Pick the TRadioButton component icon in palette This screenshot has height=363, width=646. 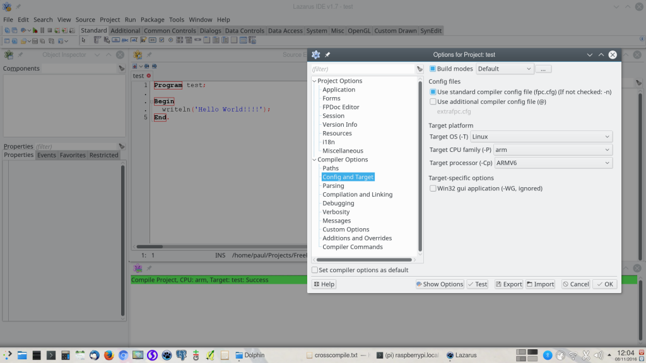[x=170, y=40]
